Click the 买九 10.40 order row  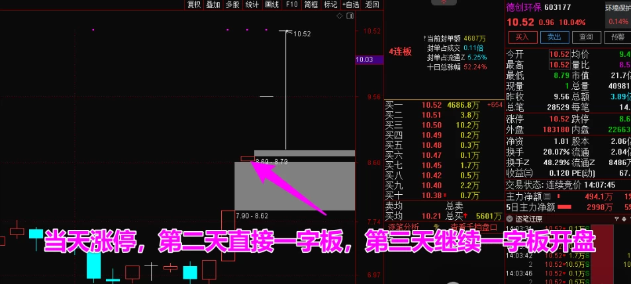pos(444,186)
